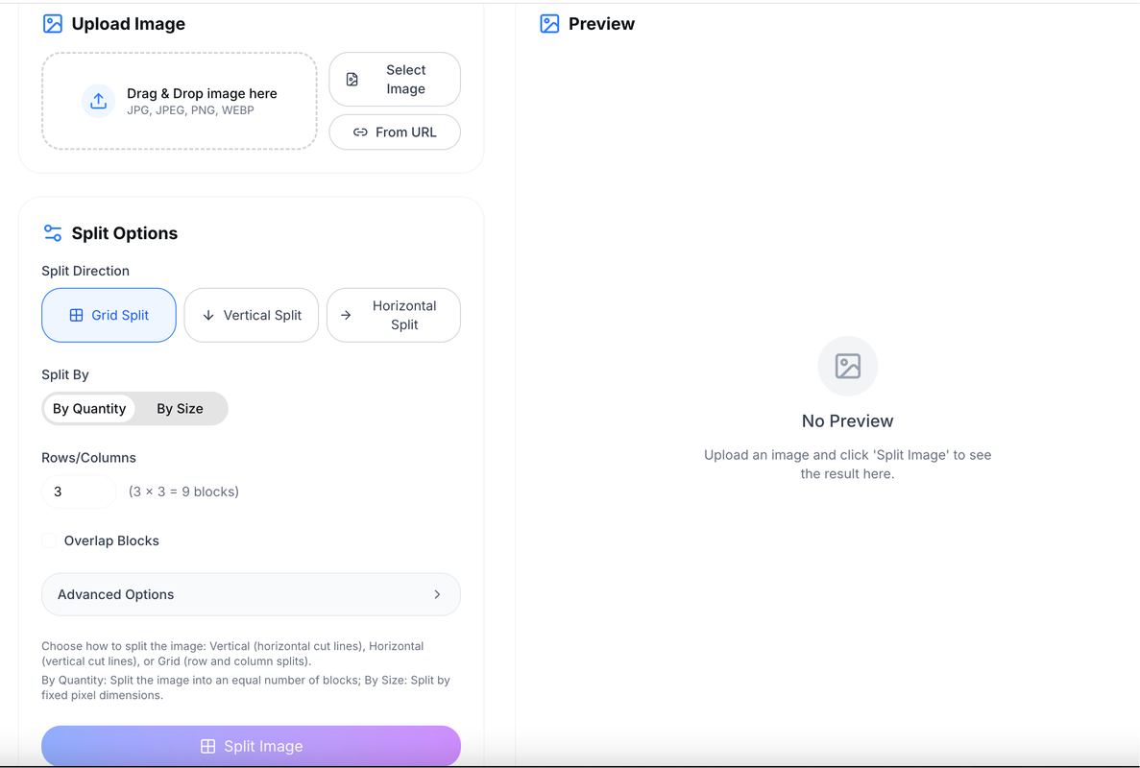Click the No Preview placeholder image icon
The image size is (1140, 768).
pyautogui.click(x=848, y=366)
